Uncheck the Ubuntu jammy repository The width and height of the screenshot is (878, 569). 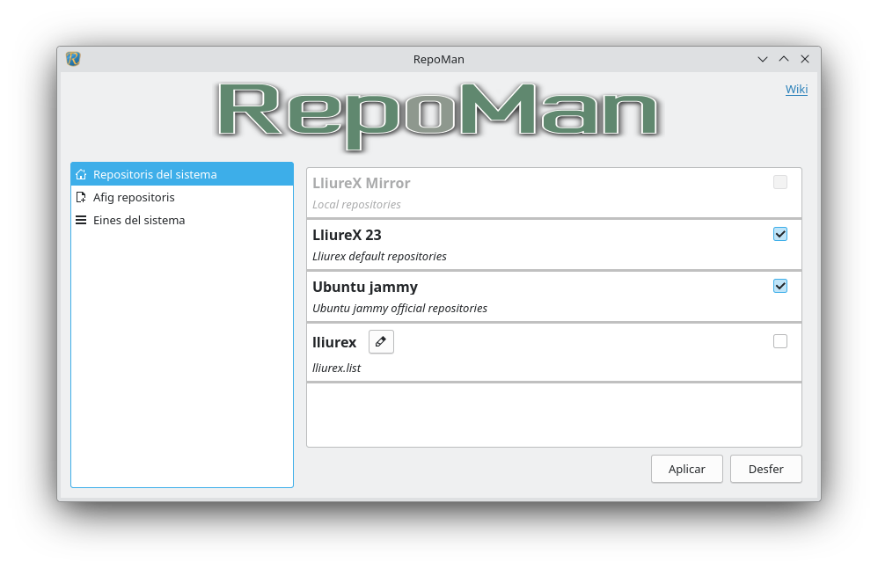[x=780, y=287]
